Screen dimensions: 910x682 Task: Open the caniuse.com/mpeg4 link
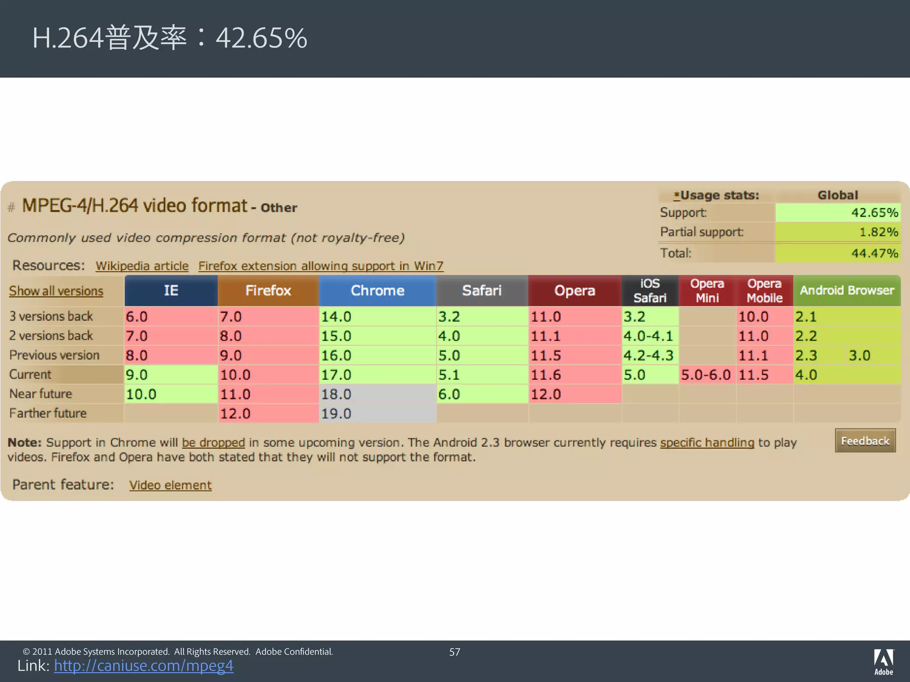(144, 666)
